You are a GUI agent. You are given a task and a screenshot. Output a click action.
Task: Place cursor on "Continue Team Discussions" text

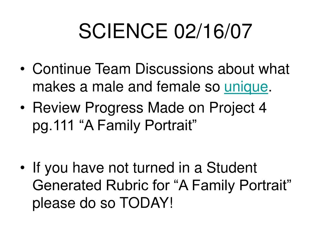[123, 69]
